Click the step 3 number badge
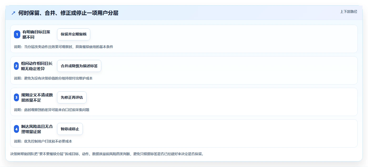The image size is (368, 167). [x=16, y=97]
